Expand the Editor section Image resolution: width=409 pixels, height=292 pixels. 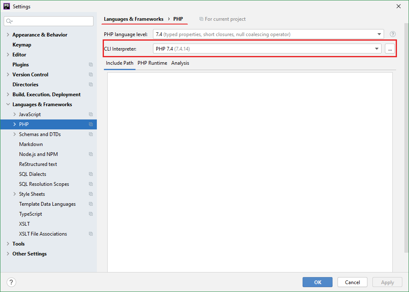tap(8, 55)
